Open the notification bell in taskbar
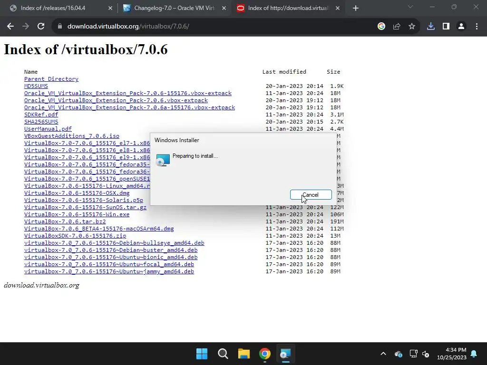This screenshot has height=365, width=487. [x=474, y=354]
